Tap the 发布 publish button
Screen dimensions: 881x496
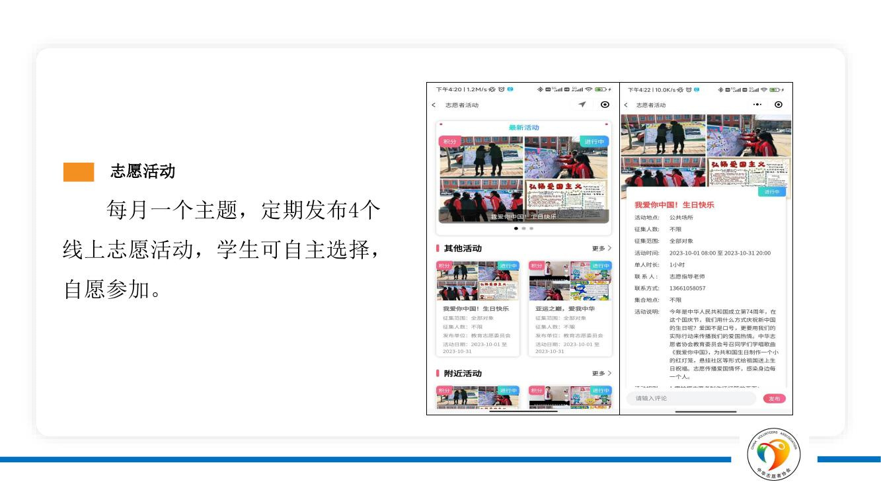775,399
